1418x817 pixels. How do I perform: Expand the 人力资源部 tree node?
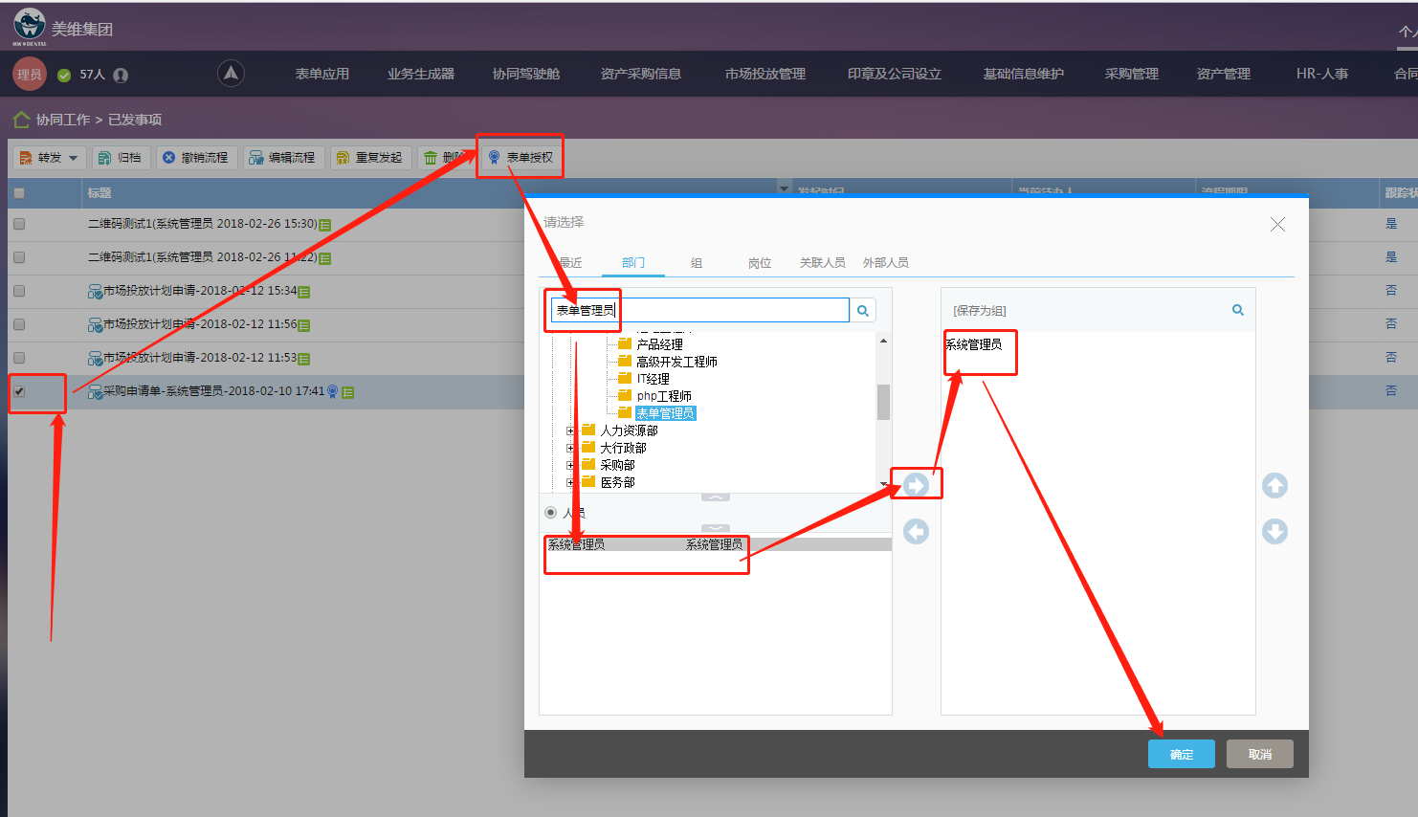571,431
